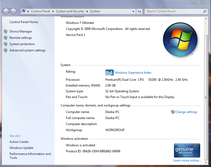
Task: Open Learn more online link
Action: point(187,160)
